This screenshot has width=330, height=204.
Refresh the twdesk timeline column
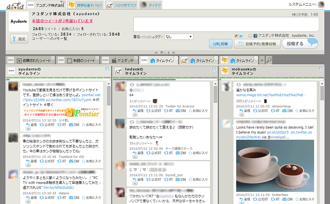[x=214, y=69]
